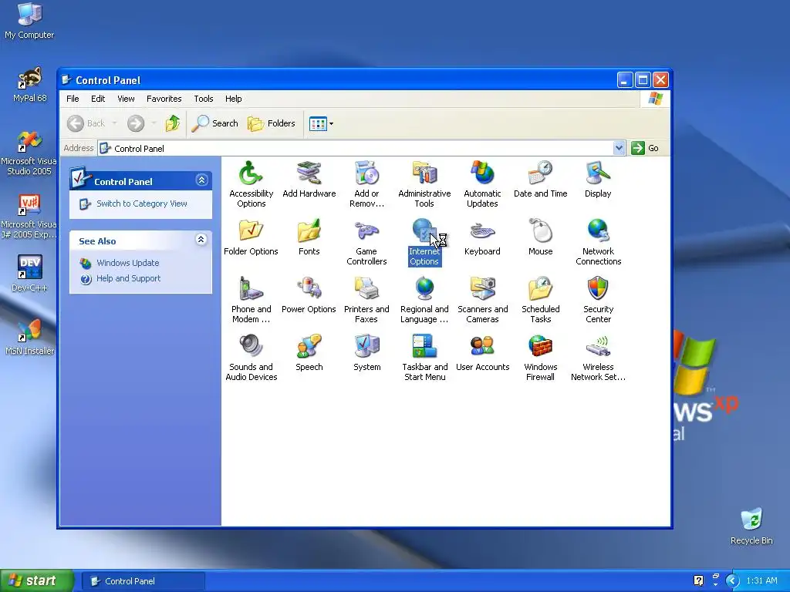This screenshot has width=790, height=592.
Task: Open Wireless Network Setup icon
Action: [598, 348]
